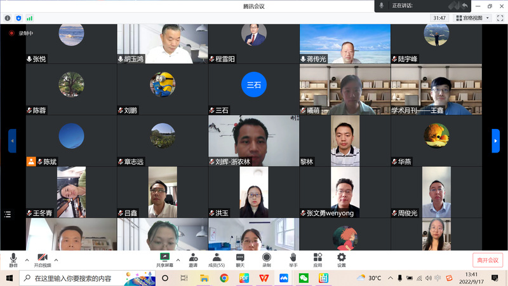Select 黎林 participant video

345,140
